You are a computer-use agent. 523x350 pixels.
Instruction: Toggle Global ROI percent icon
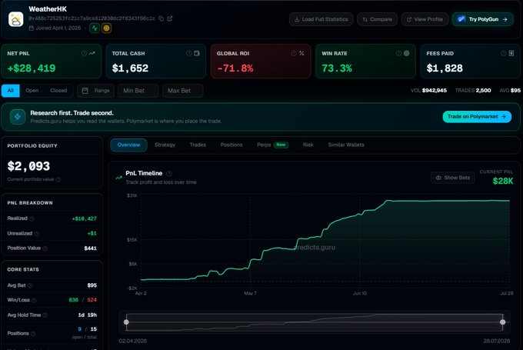tap(301, 53)
